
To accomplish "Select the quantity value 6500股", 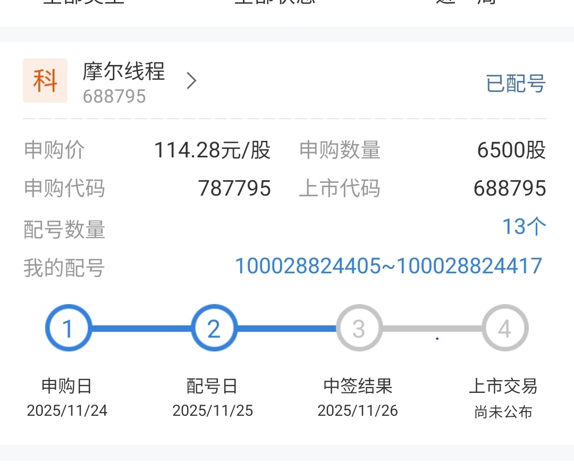I will click(511, 150).
